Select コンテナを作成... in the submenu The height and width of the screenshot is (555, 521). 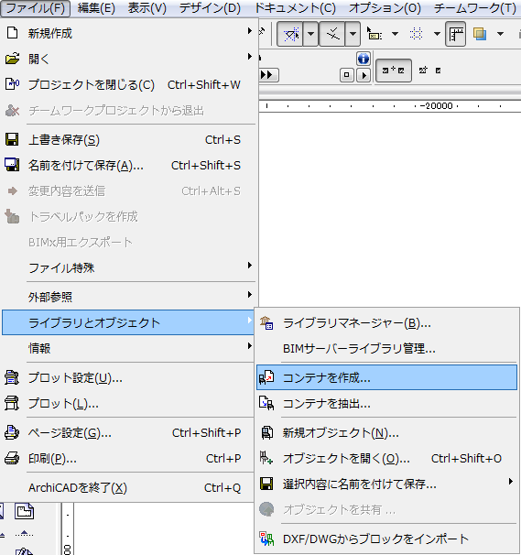point(386,377)
